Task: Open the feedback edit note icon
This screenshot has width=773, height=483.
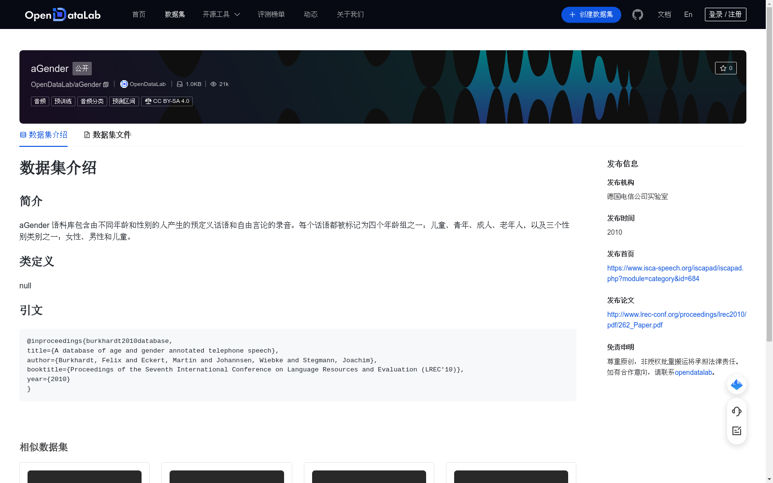Action: 737,431
